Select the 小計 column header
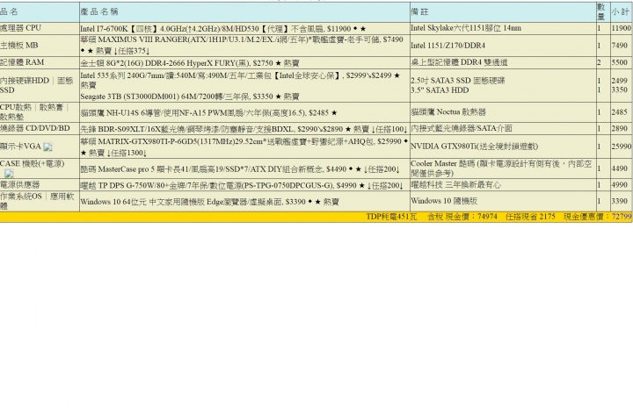 pos(621,11)
